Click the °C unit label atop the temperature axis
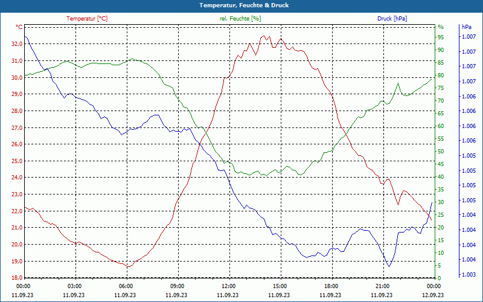Screen dimensions: 483x302 point(19,27)
